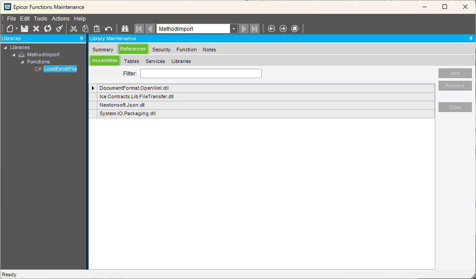Go to last record navigation icon
Image resolution: width=476 pixels, height=279 pixels.
coord(255,29)
